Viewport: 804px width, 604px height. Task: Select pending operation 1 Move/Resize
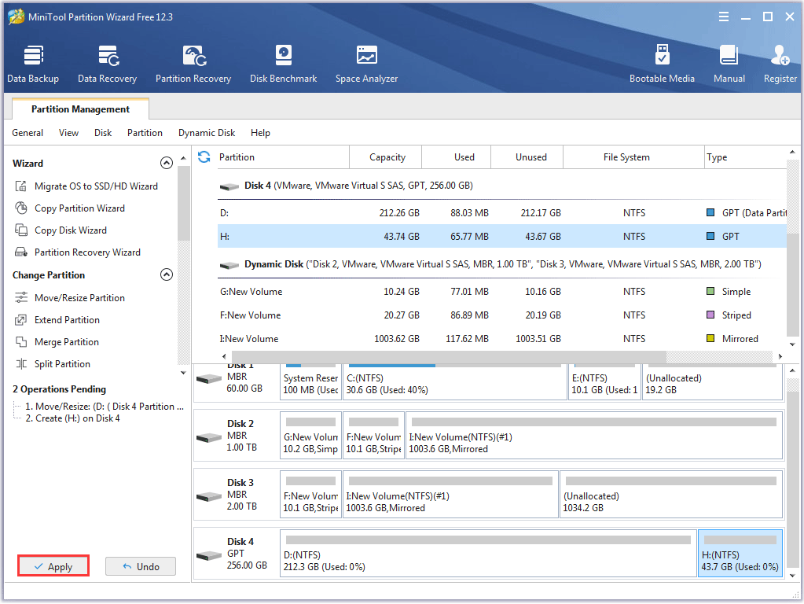105,407
